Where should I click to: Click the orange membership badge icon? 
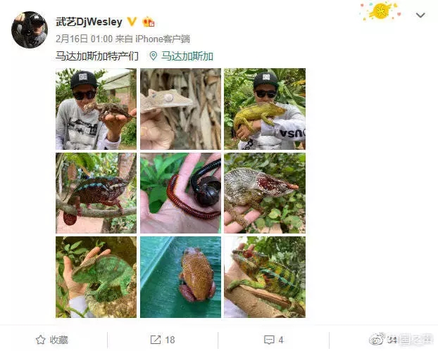pos(149,22)
